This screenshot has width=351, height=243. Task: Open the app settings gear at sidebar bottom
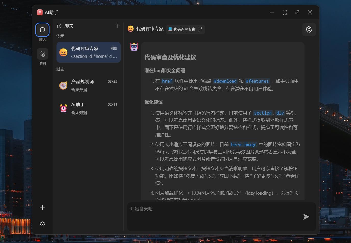(x=42, y=224)
